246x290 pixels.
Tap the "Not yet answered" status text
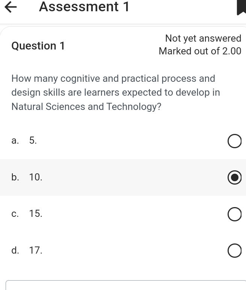[203, 38]
